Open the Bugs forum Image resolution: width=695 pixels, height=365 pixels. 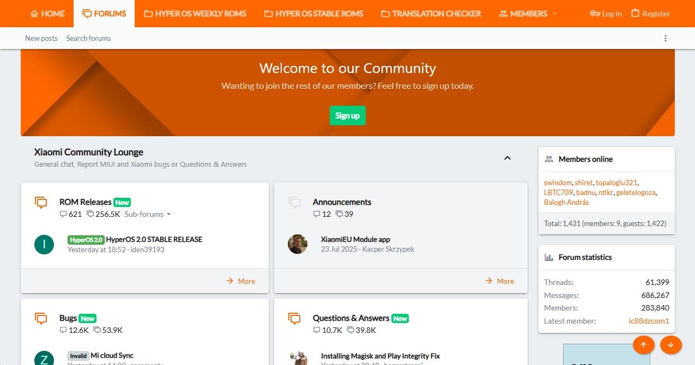pyautogui.click(x=68, y=318)
